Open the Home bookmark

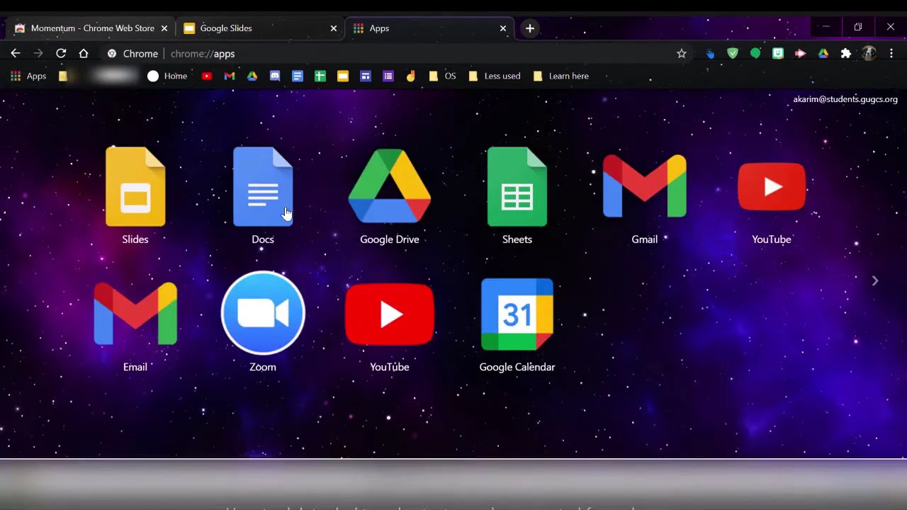(167, 76)
